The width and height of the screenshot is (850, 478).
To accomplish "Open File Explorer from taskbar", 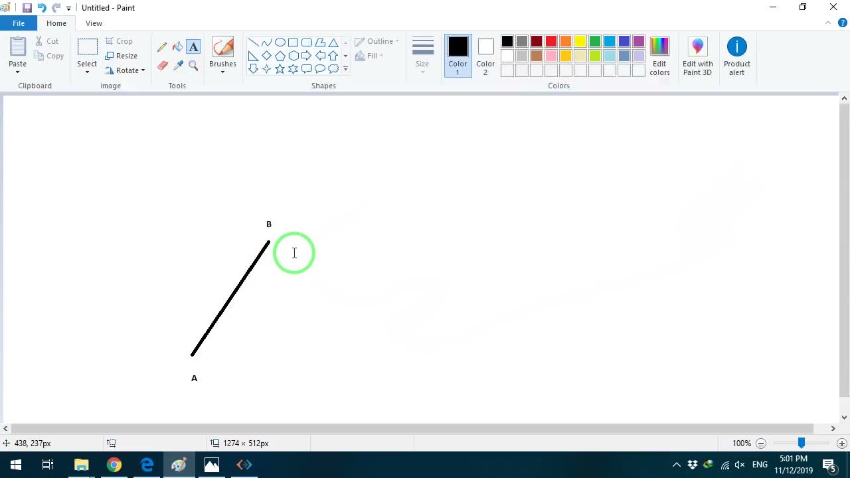I will click(81, 465).
